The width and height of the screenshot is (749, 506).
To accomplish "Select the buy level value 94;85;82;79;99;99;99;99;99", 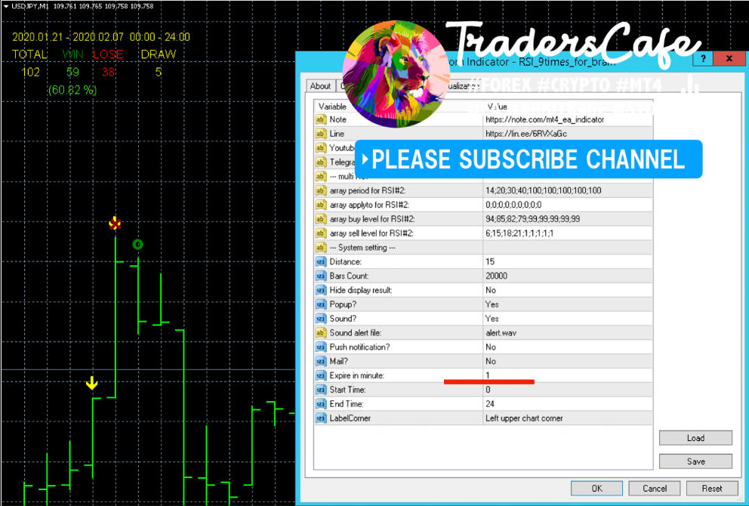I will pos(532,219).
